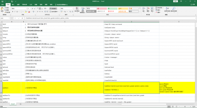Click the Delete cells icon
The image size is (197, 108).
click(148, 9)
